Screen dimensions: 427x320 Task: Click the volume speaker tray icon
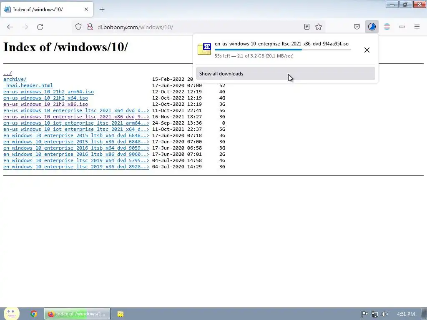click(384, 314)
